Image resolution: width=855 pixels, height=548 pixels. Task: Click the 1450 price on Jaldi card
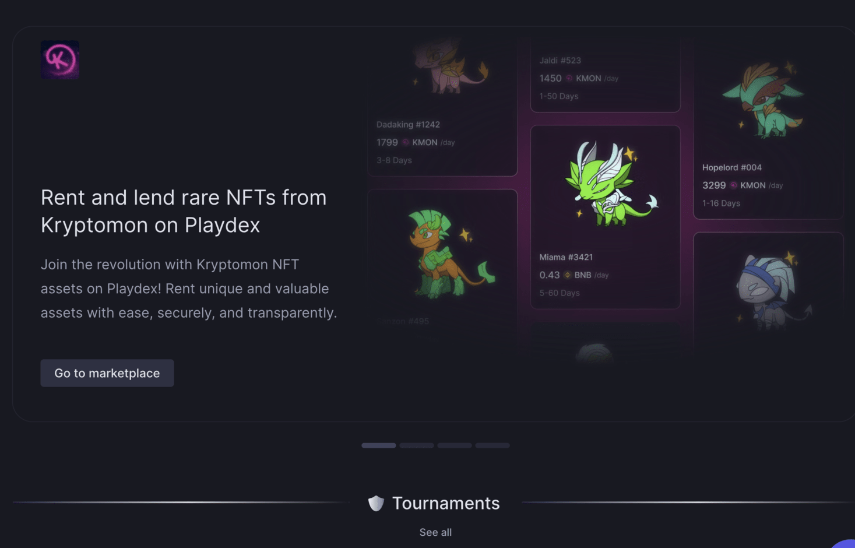point(550,78)
